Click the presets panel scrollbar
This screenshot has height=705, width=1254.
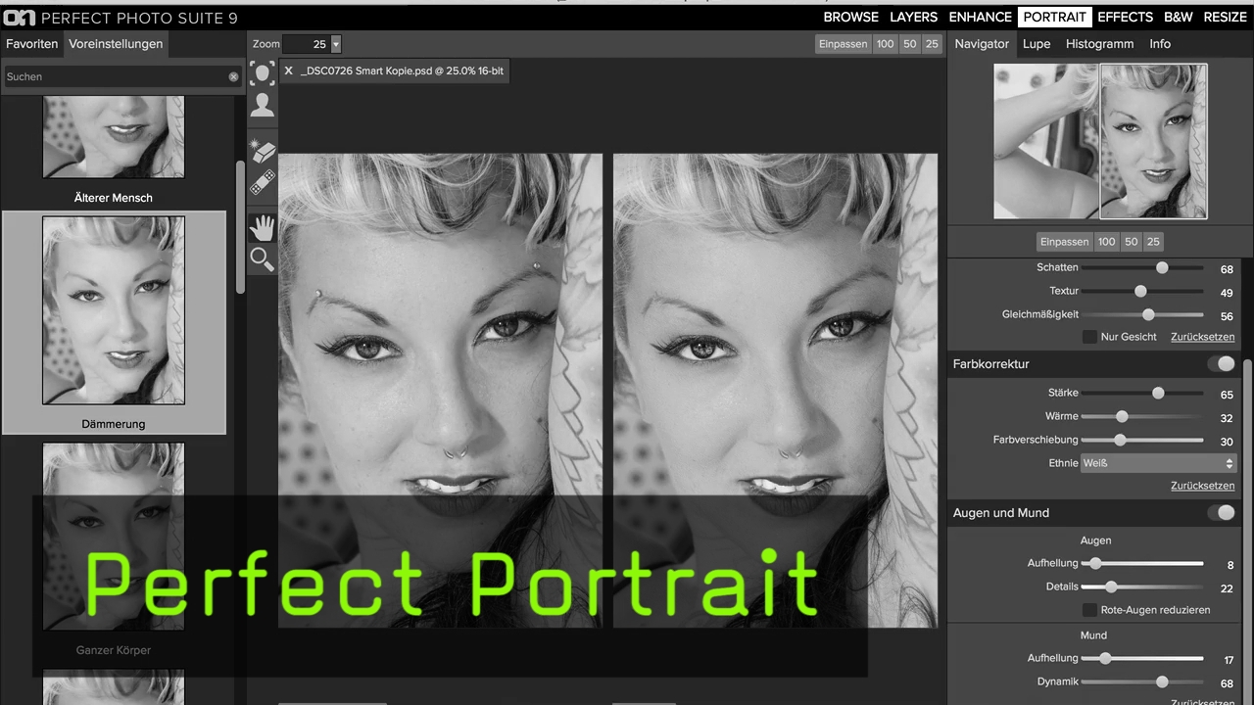pos(241,227)
